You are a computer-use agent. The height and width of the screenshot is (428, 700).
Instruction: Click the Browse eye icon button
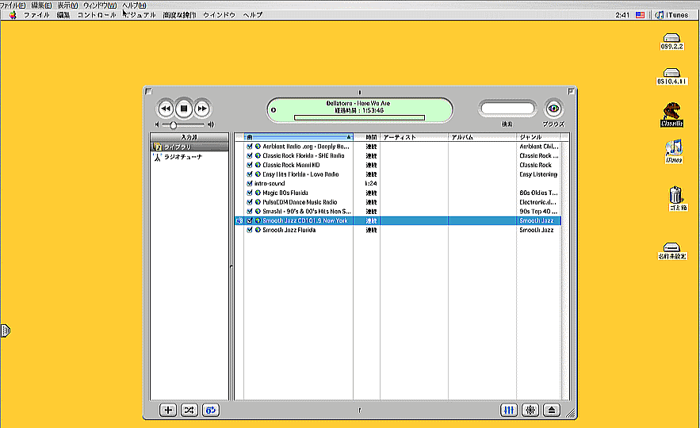[553, 109]
